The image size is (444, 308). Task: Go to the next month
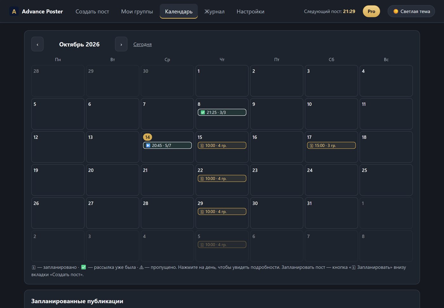click(121, 44)
